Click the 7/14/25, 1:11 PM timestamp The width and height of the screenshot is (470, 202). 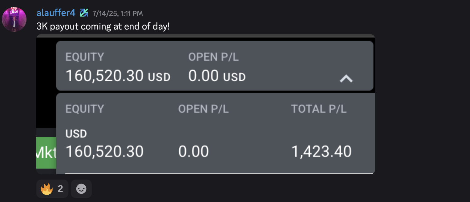pos(118,13)
